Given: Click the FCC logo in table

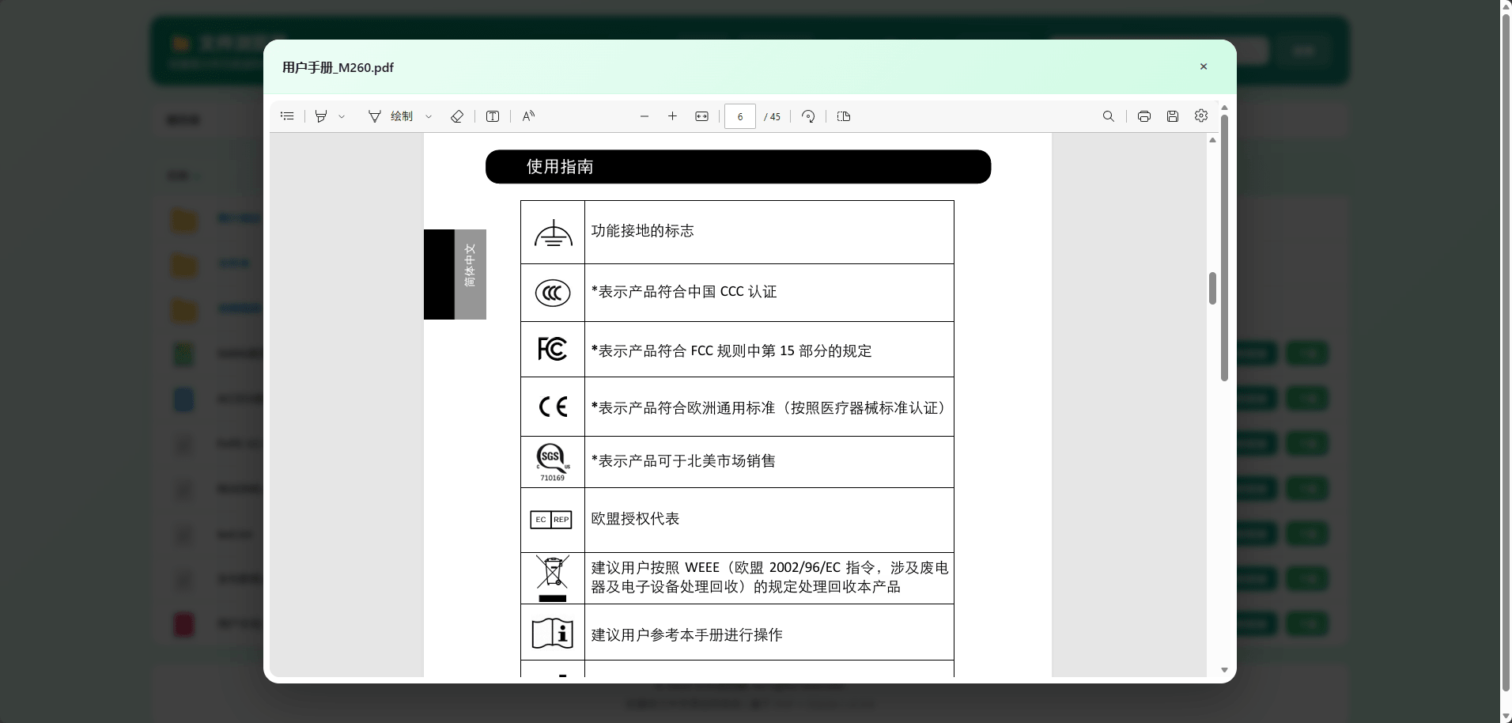Looking at the screenshot, I should (553, 349).
